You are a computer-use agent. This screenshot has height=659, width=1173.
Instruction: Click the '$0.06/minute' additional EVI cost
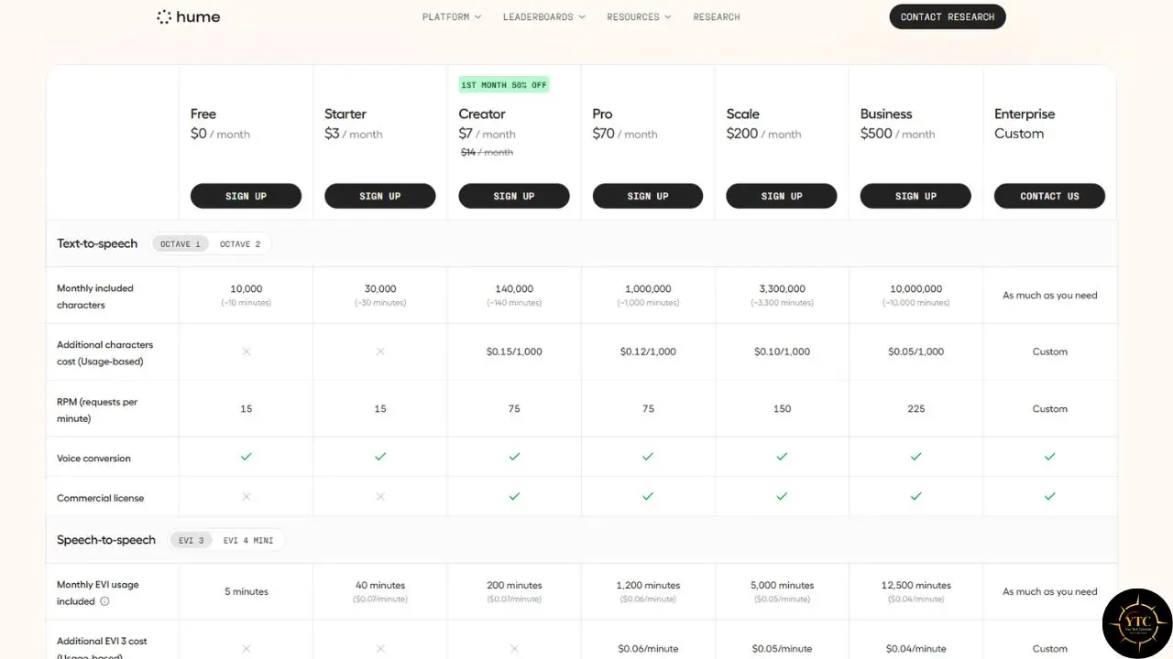click(648, 649)
